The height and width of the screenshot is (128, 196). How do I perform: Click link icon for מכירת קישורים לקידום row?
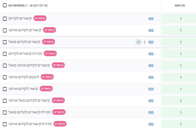pos(151,54)
